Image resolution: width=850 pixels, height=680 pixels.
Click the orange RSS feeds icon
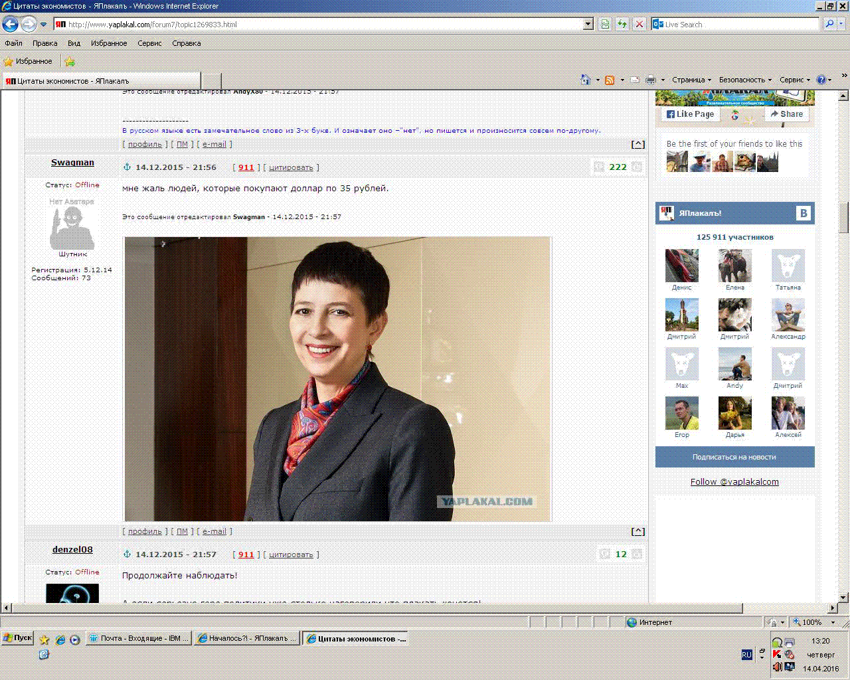click(609, 80)
